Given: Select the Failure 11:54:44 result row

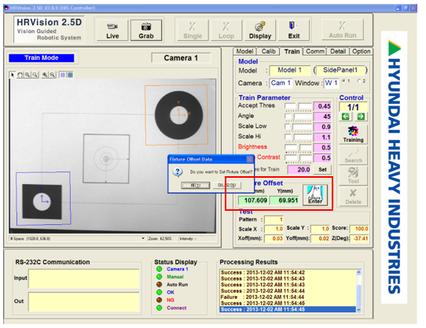Looking at the screenshot, I should [x=288, y=297].
